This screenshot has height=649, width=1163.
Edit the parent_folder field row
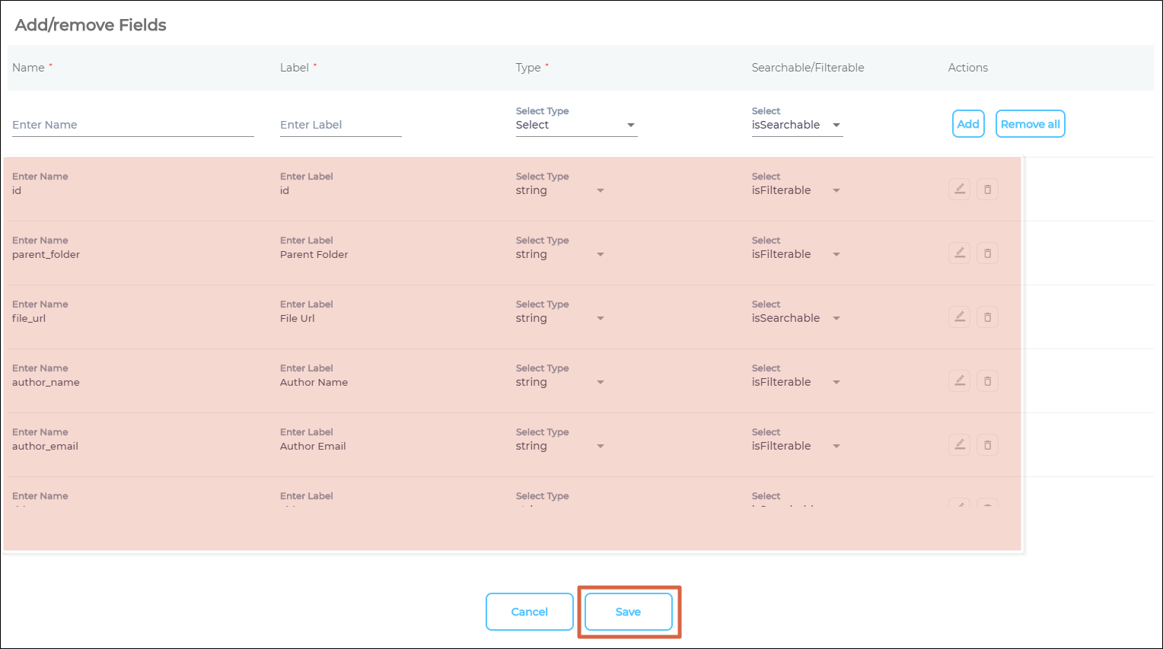(x=960, y=253)
